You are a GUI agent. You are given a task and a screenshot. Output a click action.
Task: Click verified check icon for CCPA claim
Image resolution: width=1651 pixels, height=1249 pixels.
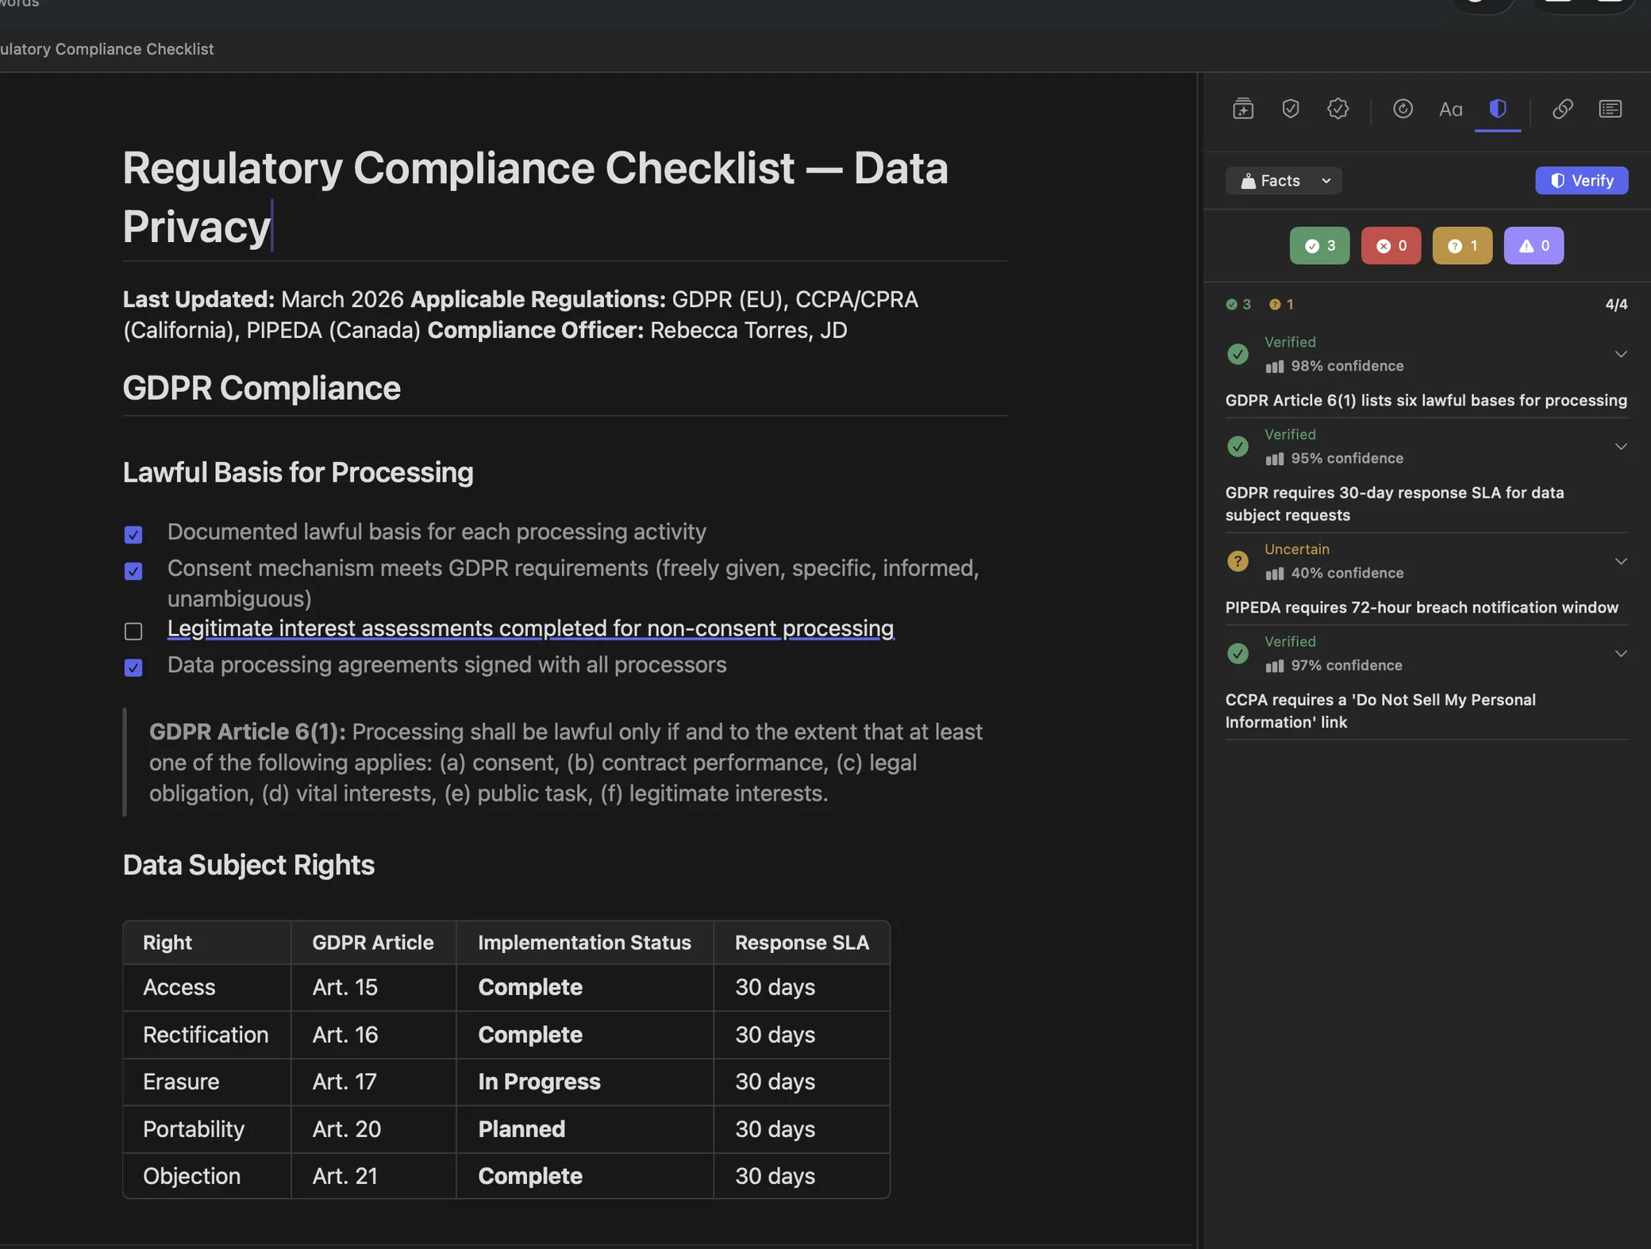point(1237,653)
